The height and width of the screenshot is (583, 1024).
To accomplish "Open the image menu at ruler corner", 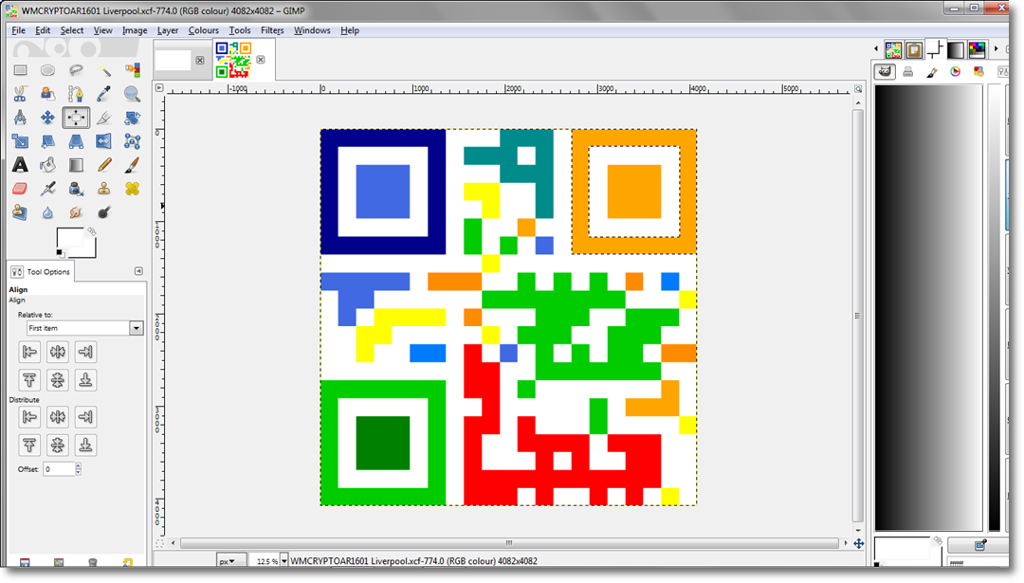I will [x=158, y=87].
